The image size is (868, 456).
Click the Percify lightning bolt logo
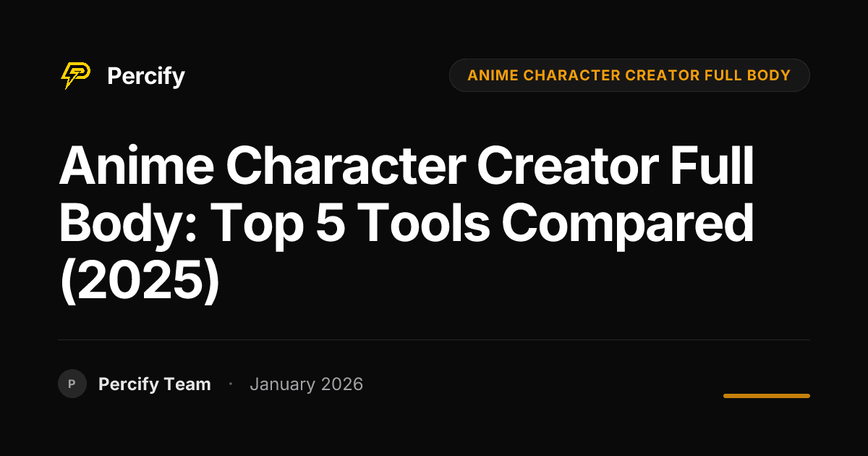(x=75, y=75)
